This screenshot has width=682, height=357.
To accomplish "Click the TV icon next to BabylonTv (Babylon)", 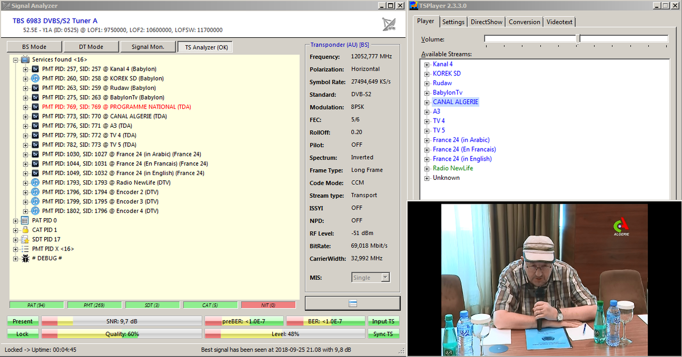I will (35, 97).
